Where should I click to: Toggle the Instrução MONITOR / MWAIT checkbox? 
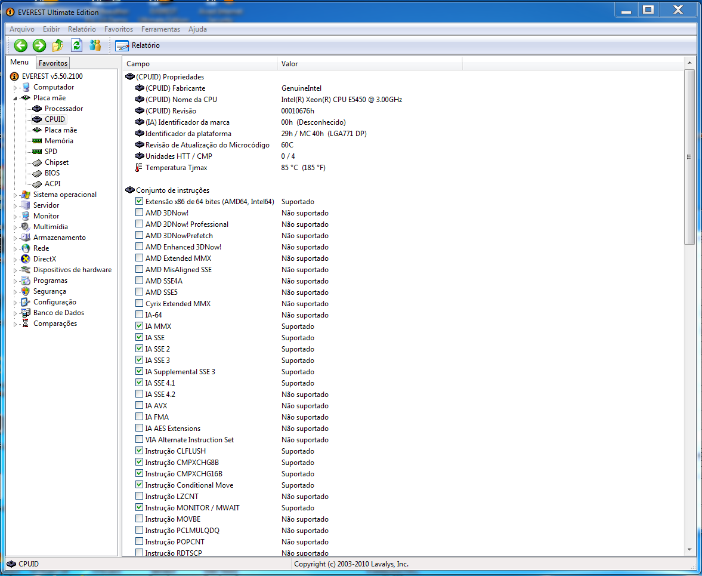coord(139,507)
